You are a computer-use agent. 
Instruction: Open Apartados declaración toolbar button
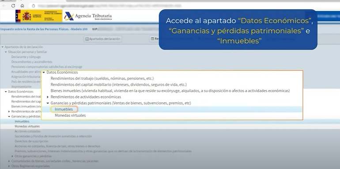[x=103, y=39]
